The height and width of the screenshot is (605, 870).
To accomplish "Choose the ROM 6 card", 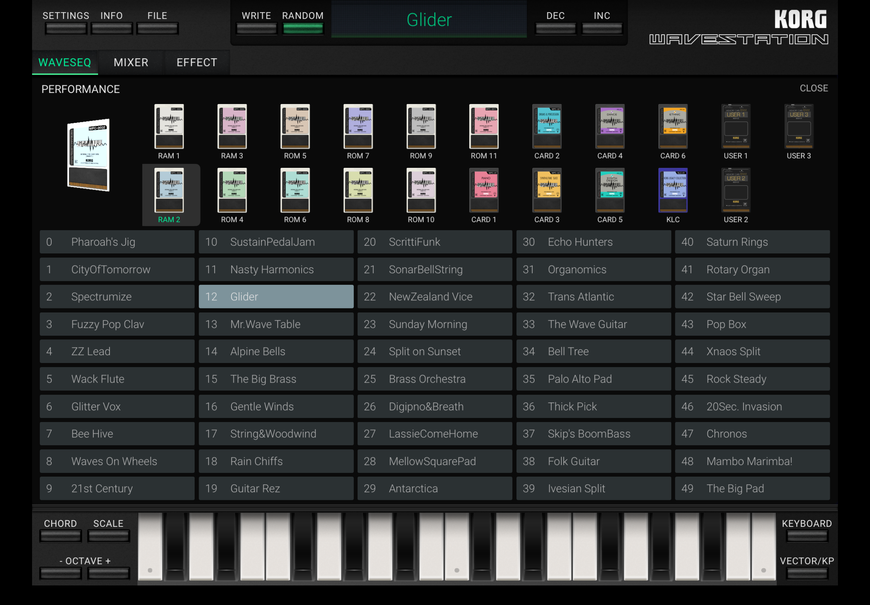I will pos(295,190).
